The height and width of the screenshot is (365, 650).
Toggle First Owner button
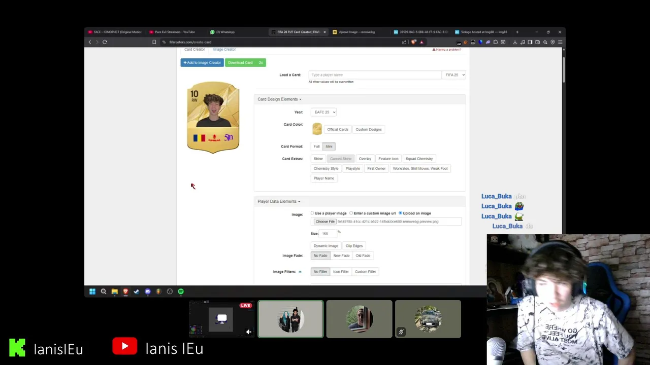pos(376,168)
